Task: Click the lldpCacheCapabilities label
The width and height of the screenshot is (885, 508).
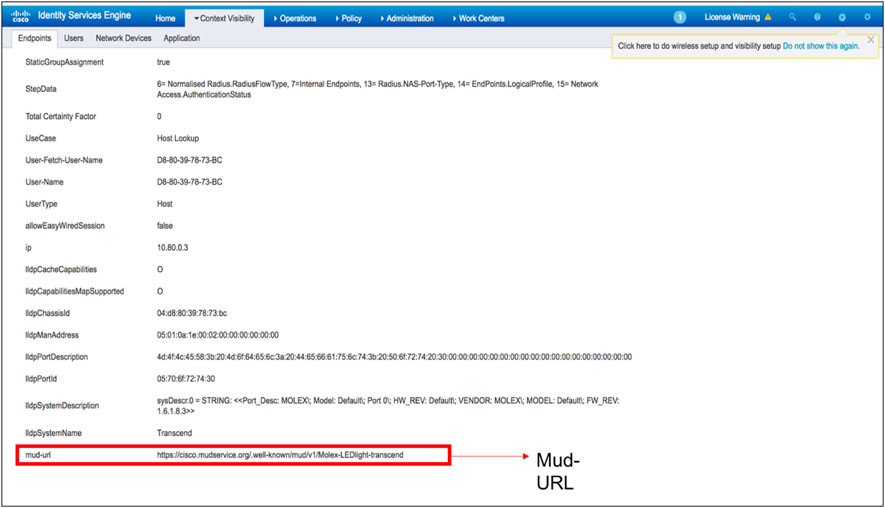Action: (x=61, y=270)
